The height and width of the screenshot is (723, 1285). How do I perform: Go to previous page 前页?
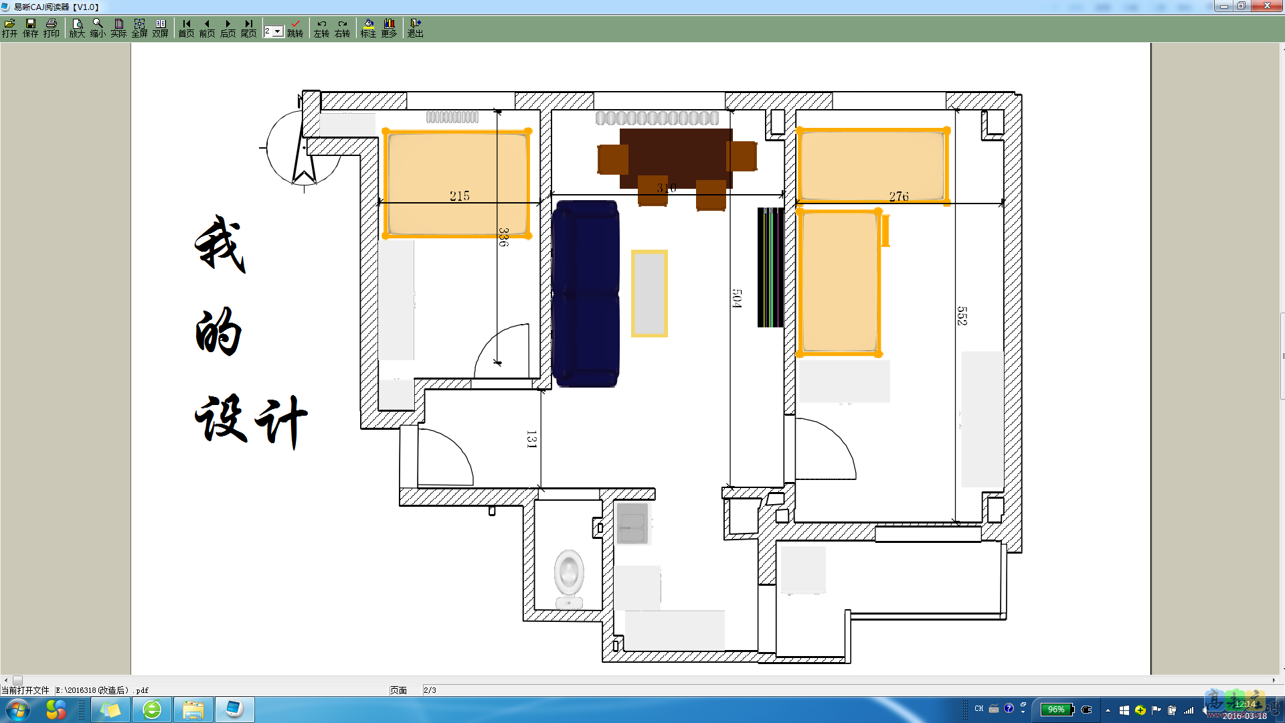[x=207, y=28]
